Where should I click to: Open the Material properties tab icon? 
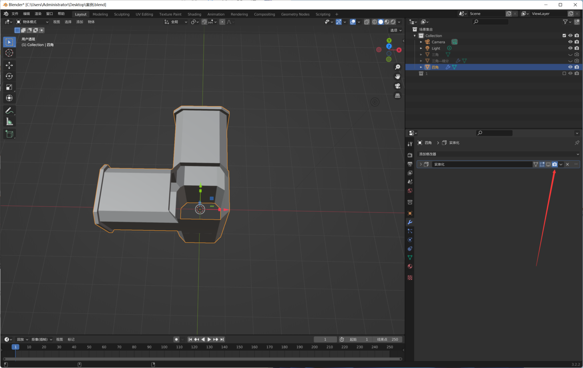coord(410,266)
